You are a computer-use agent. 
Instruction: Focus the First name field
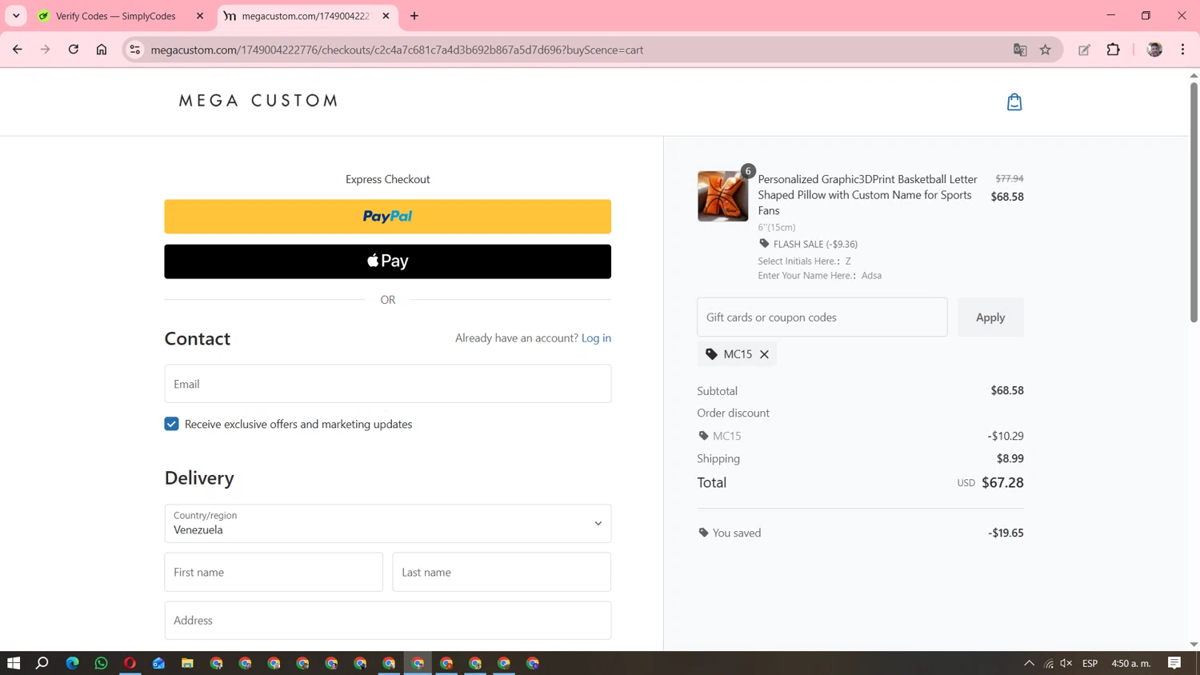pos(274,572)
